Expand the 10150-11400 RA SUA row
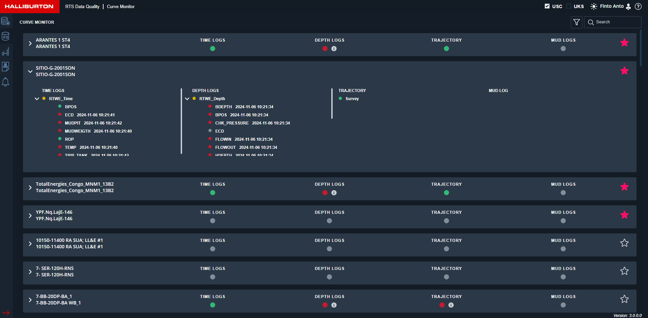 (30, 244)
